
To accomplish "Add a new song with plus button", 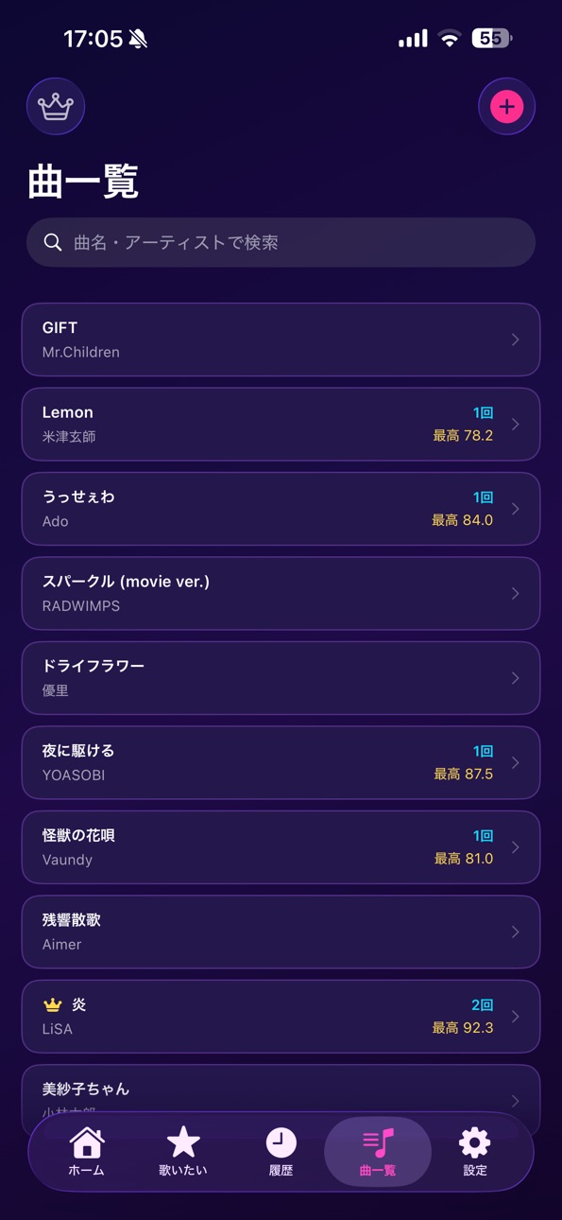I will pyautogui.click(x=506, y=106).
